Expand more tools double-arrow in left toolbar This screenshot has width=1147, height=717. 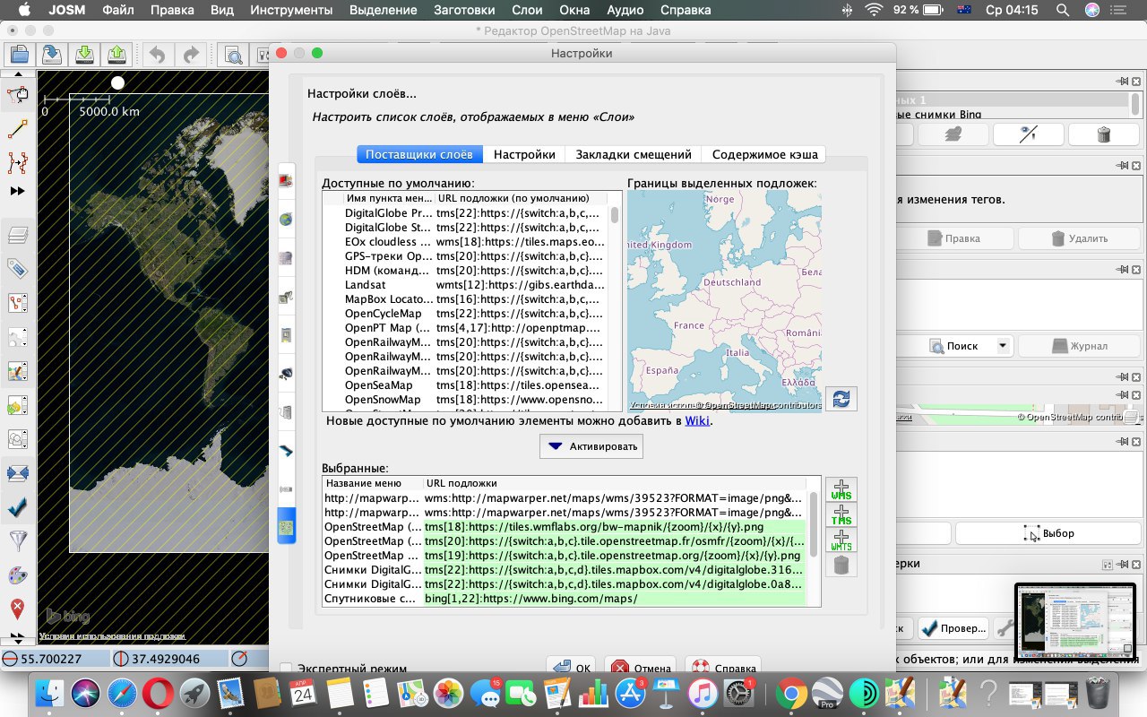tap(17, 191)
